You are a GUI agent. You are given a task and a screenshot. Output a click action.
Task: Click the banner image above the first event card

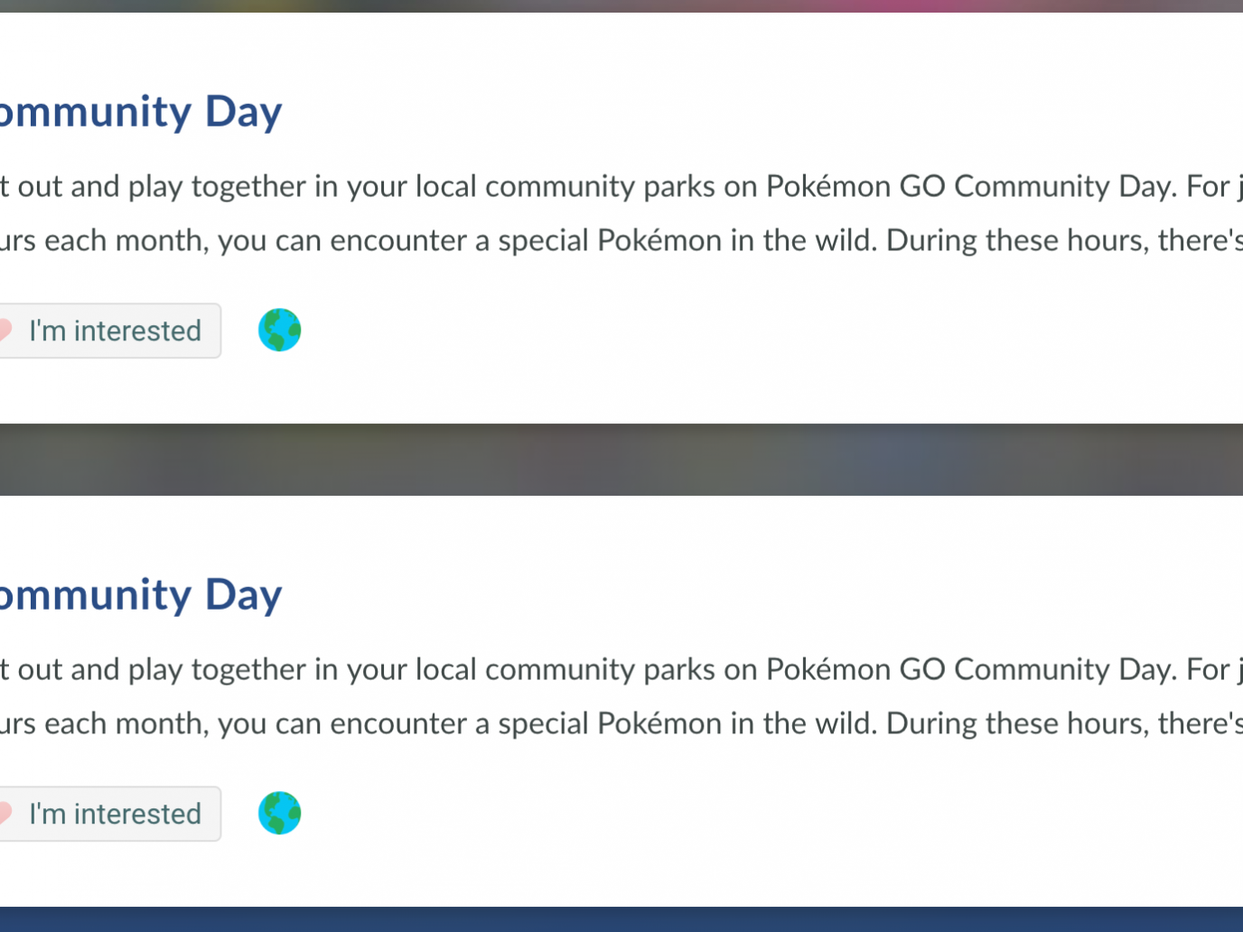[x=621, y=5]
